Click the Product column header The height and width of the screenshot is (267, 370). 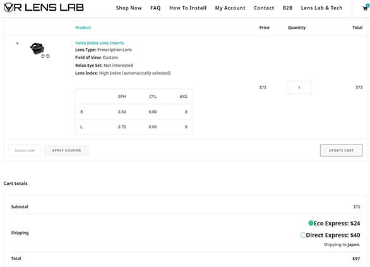click(83, 28)
